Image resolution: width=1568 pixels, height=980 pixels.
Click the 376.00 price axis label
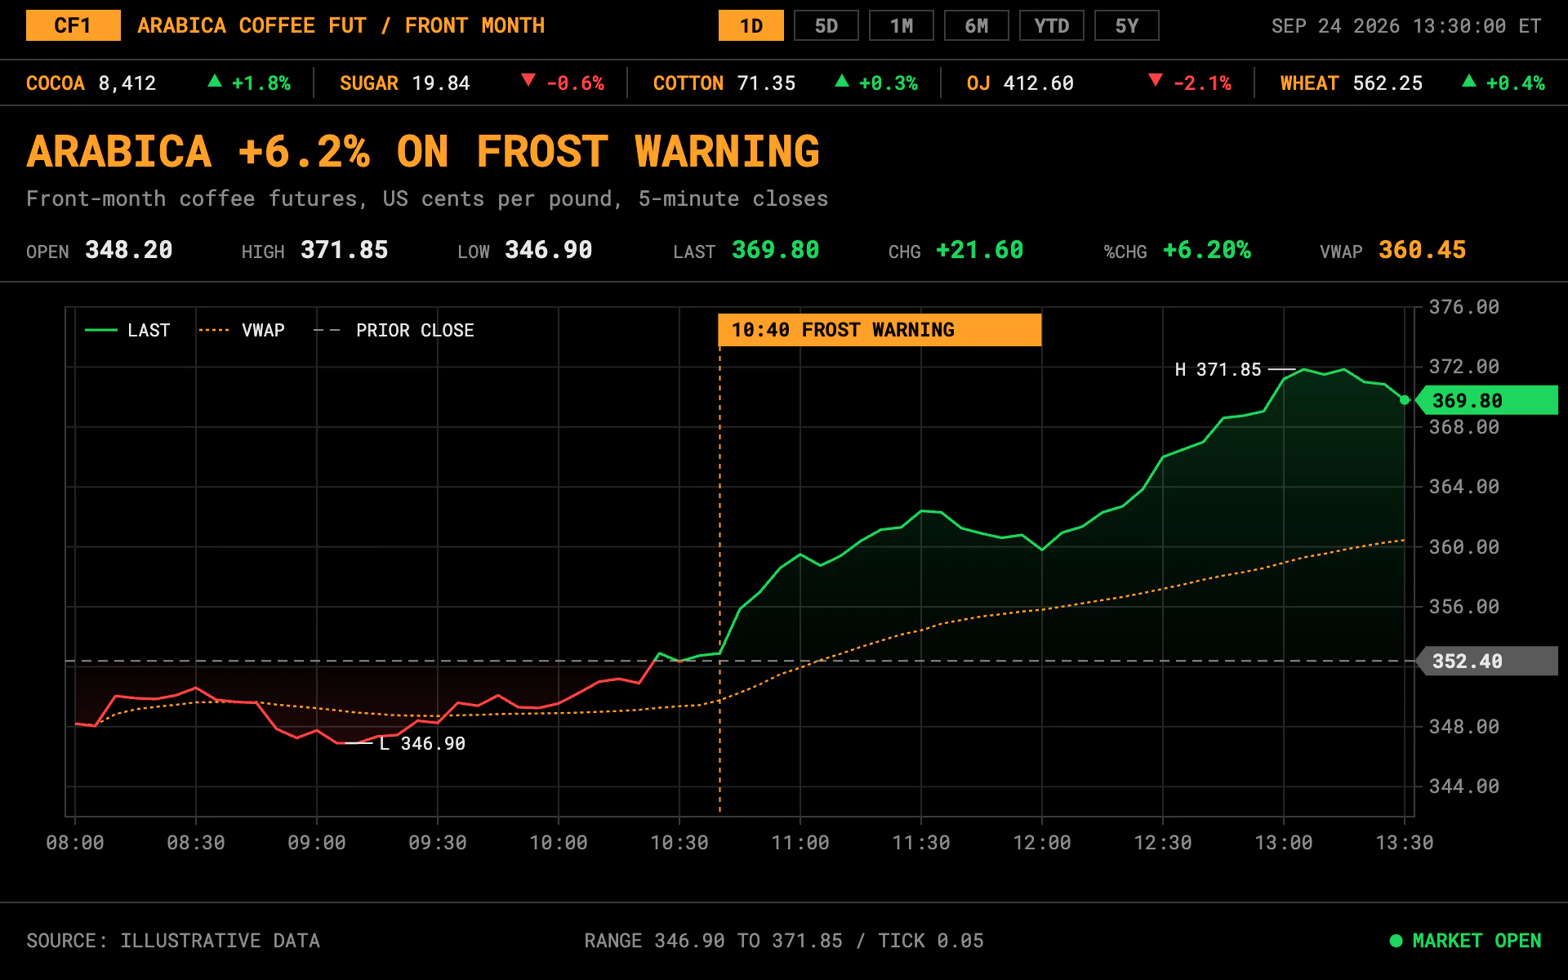1464,307
